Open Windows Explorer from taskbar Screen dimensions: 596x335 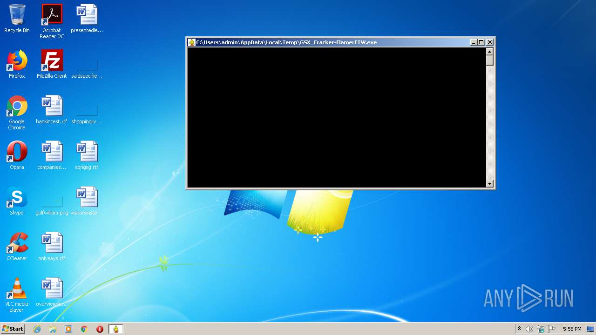[53, 329]
